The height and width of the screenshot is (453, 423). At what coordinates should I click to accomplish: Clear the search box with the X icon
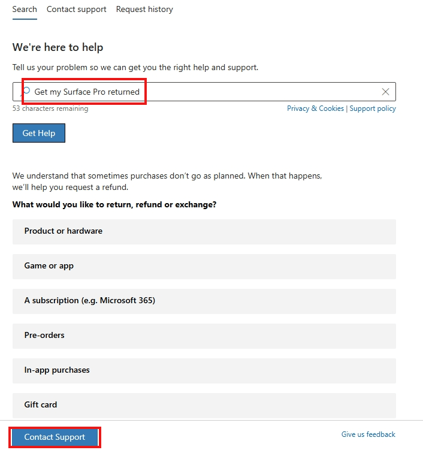coord(385,92)
